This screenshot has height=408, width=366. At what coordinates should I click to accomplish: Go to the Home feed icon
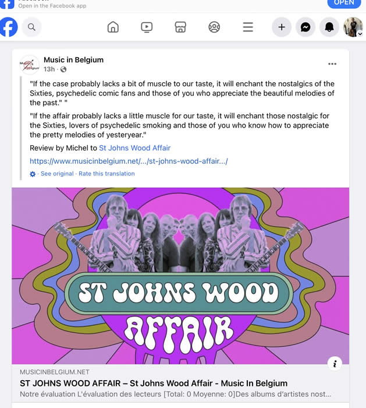113,27
